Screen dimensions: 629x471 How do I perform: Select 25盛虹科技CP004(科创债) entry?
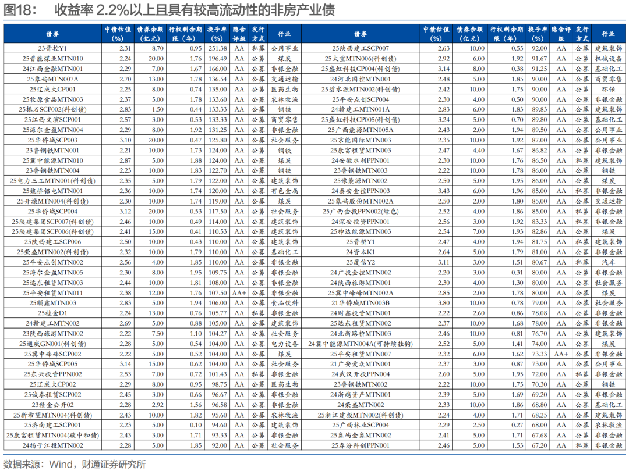361,69
